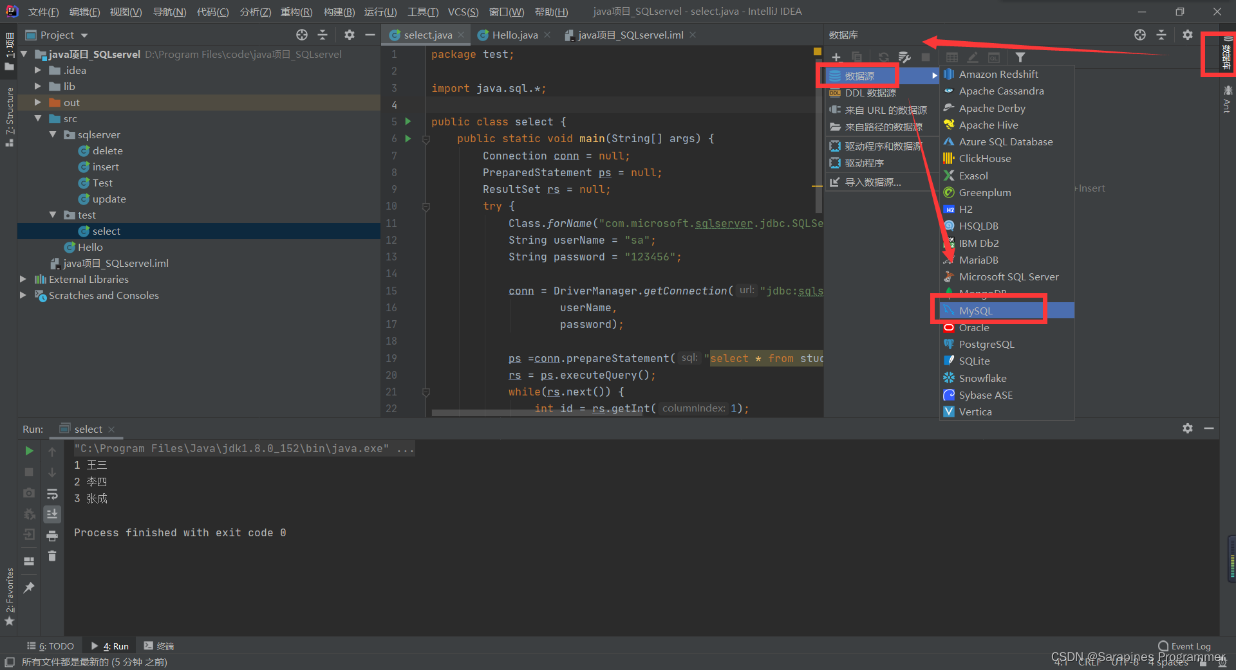Screen dimensions: 1236x670
Task: Open data source properties wrench icon
Action: click(904, 57)
